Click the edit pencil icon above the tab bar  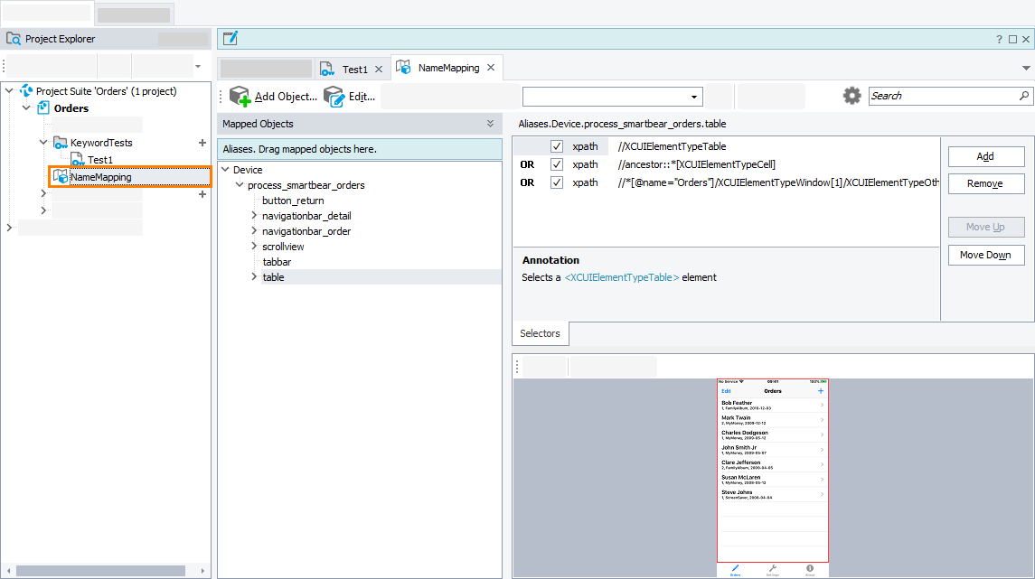231,37
